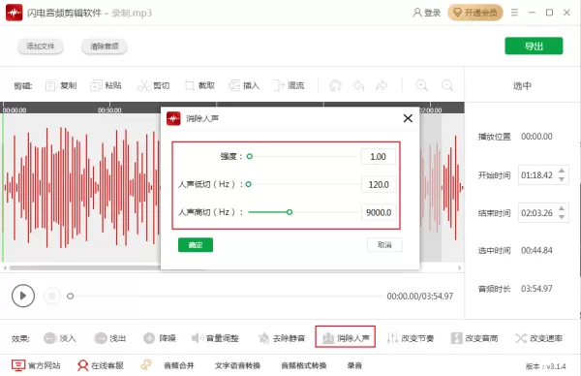Click the redo arrow icon
581x376 pixels.
coord(382,85)
